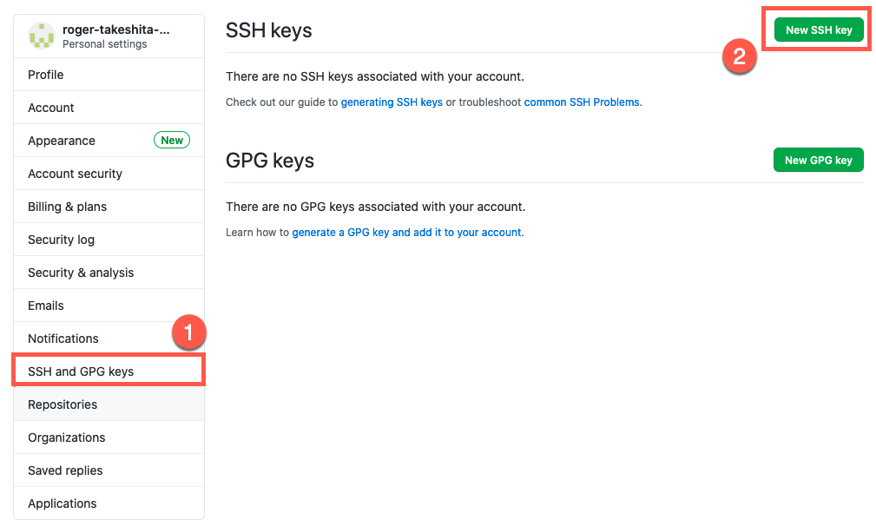This screenshot has width=876, height=526.
Task: Open the common SSH Problems link
Action: [x=582, y=102]
